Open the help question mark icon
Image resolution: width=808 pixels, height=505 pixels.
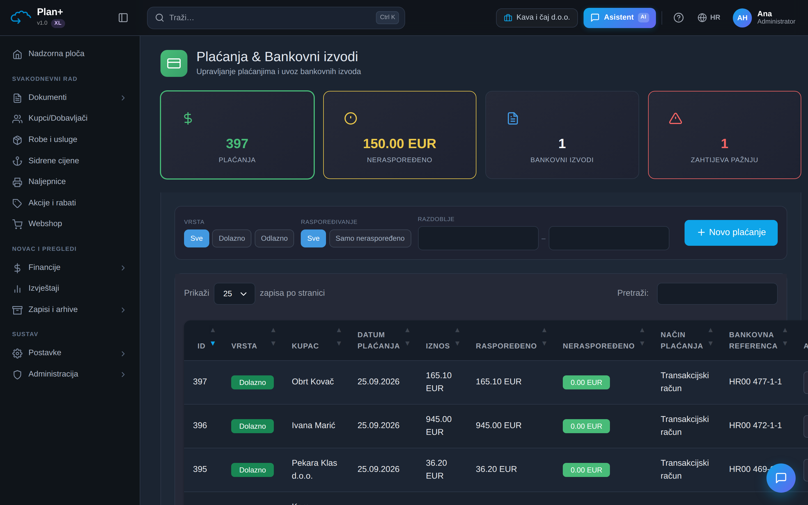(x=678, y=17)
